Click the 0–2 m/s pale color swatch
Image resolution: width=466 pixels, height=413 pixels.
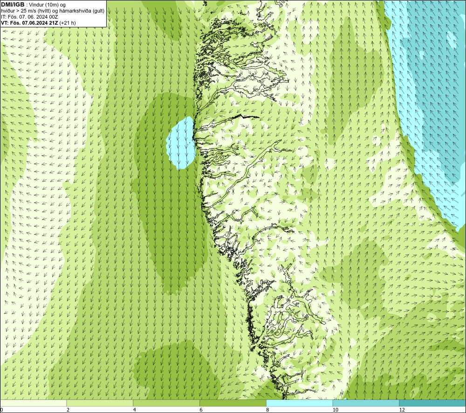click(x=33, y=403)
